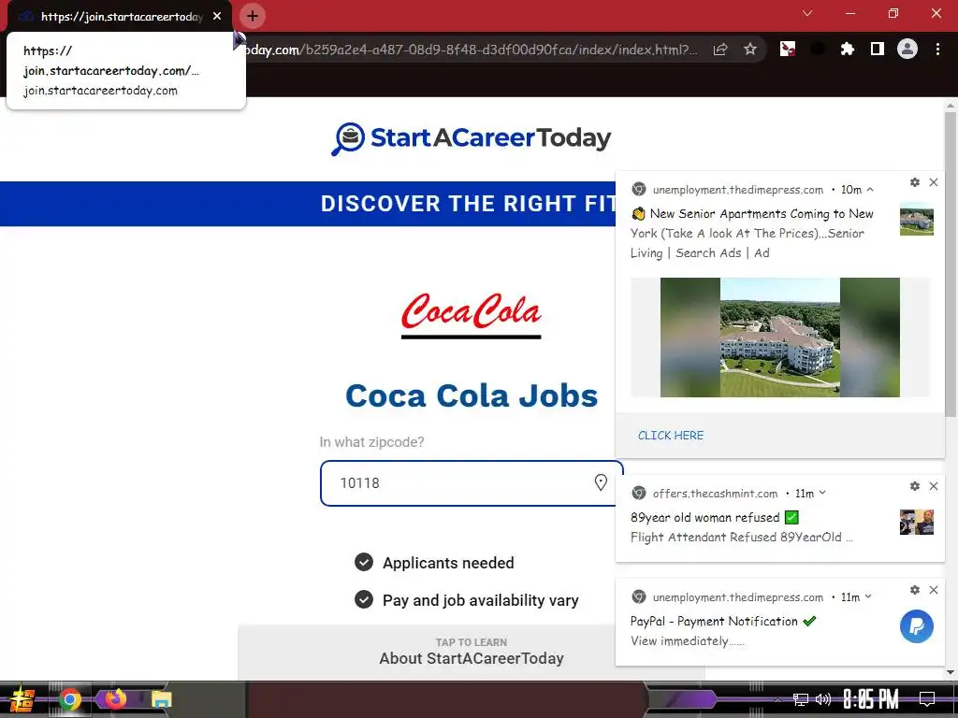Click the PayPal logo icon
The height and width of the screenshot is (718, 958).
click(x=917, y=626)
